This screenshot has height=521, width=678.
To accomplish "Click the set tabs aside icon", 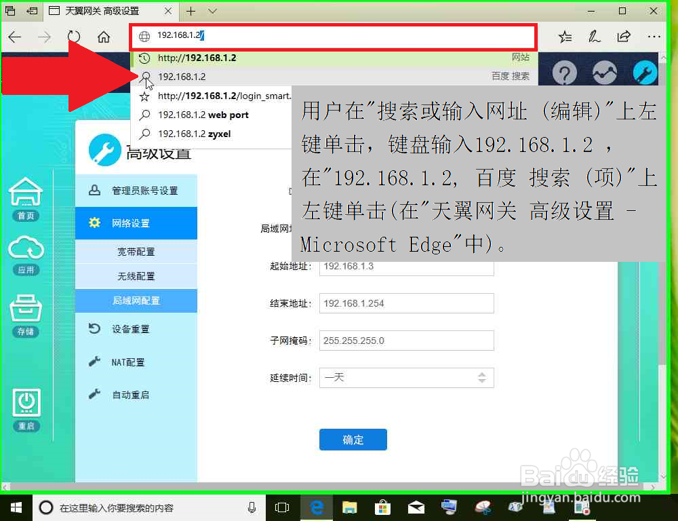I will (32, 11).
